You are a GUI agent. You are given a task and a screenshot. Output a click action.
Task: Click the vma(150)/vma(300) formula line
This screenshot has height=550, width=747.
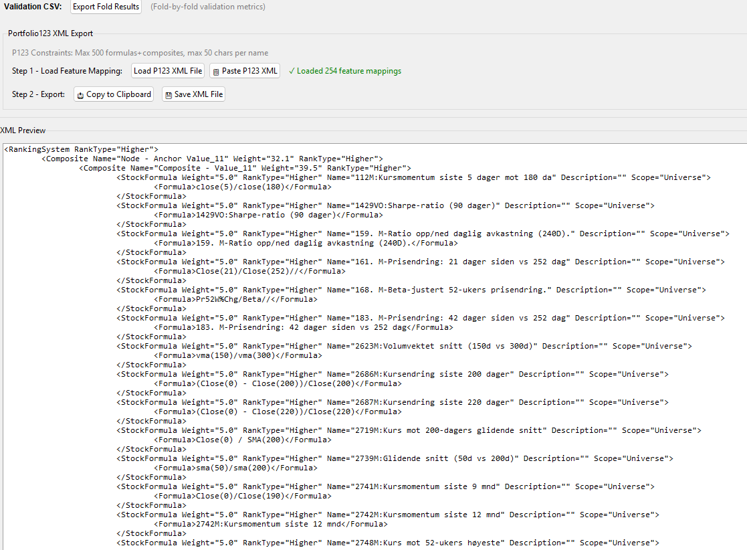click(x=237, y=355)
